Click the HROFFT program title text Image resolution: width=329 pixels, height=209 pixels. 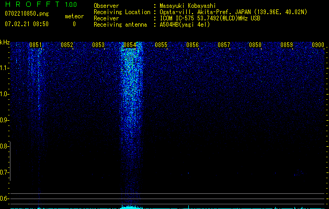[32, 4]
